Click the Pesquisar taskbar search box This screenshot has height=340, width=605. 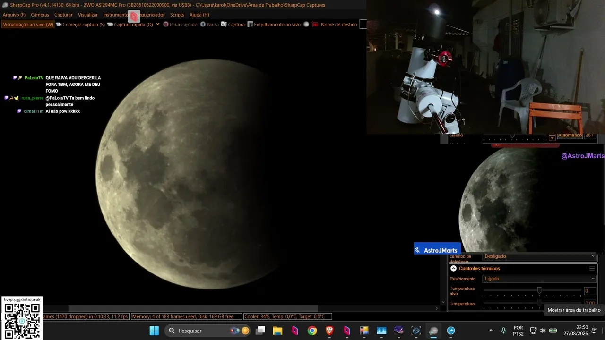coord(208,331)
